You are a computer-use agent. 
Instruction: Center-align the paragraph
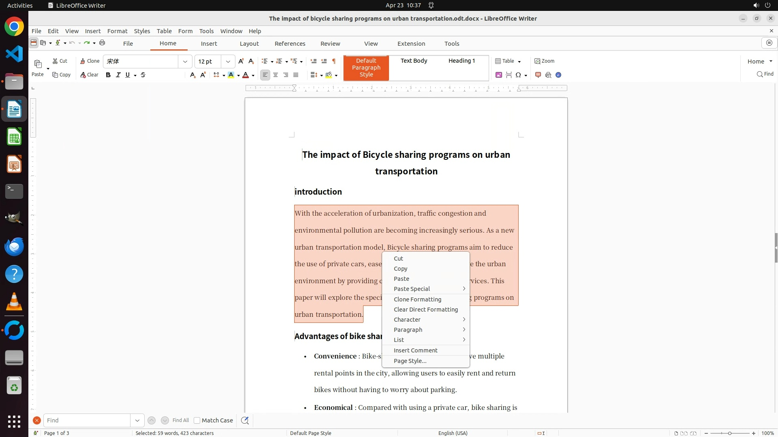coord(276,75)
